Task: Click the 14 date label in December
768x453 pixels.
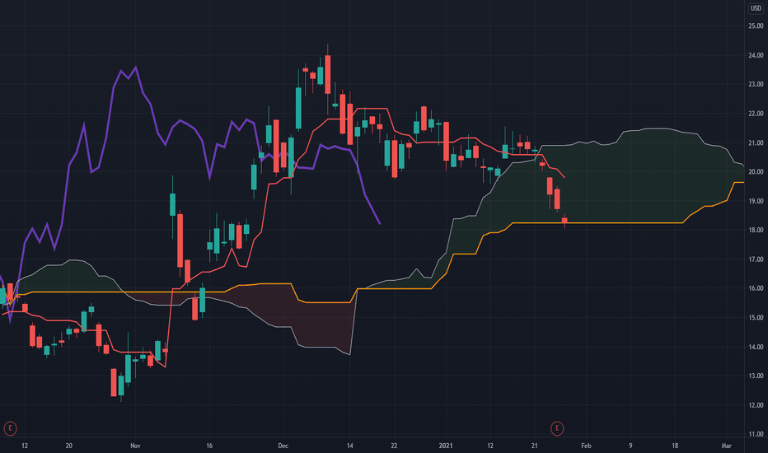Action: (x=349, y=446)
